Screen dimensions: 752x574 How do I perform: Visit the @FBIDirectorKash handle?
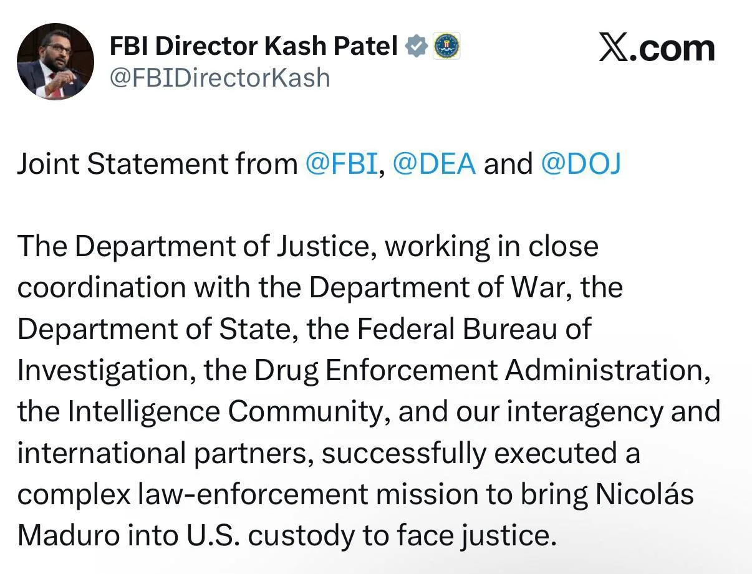pyautogui.click(x=219, y=78)
